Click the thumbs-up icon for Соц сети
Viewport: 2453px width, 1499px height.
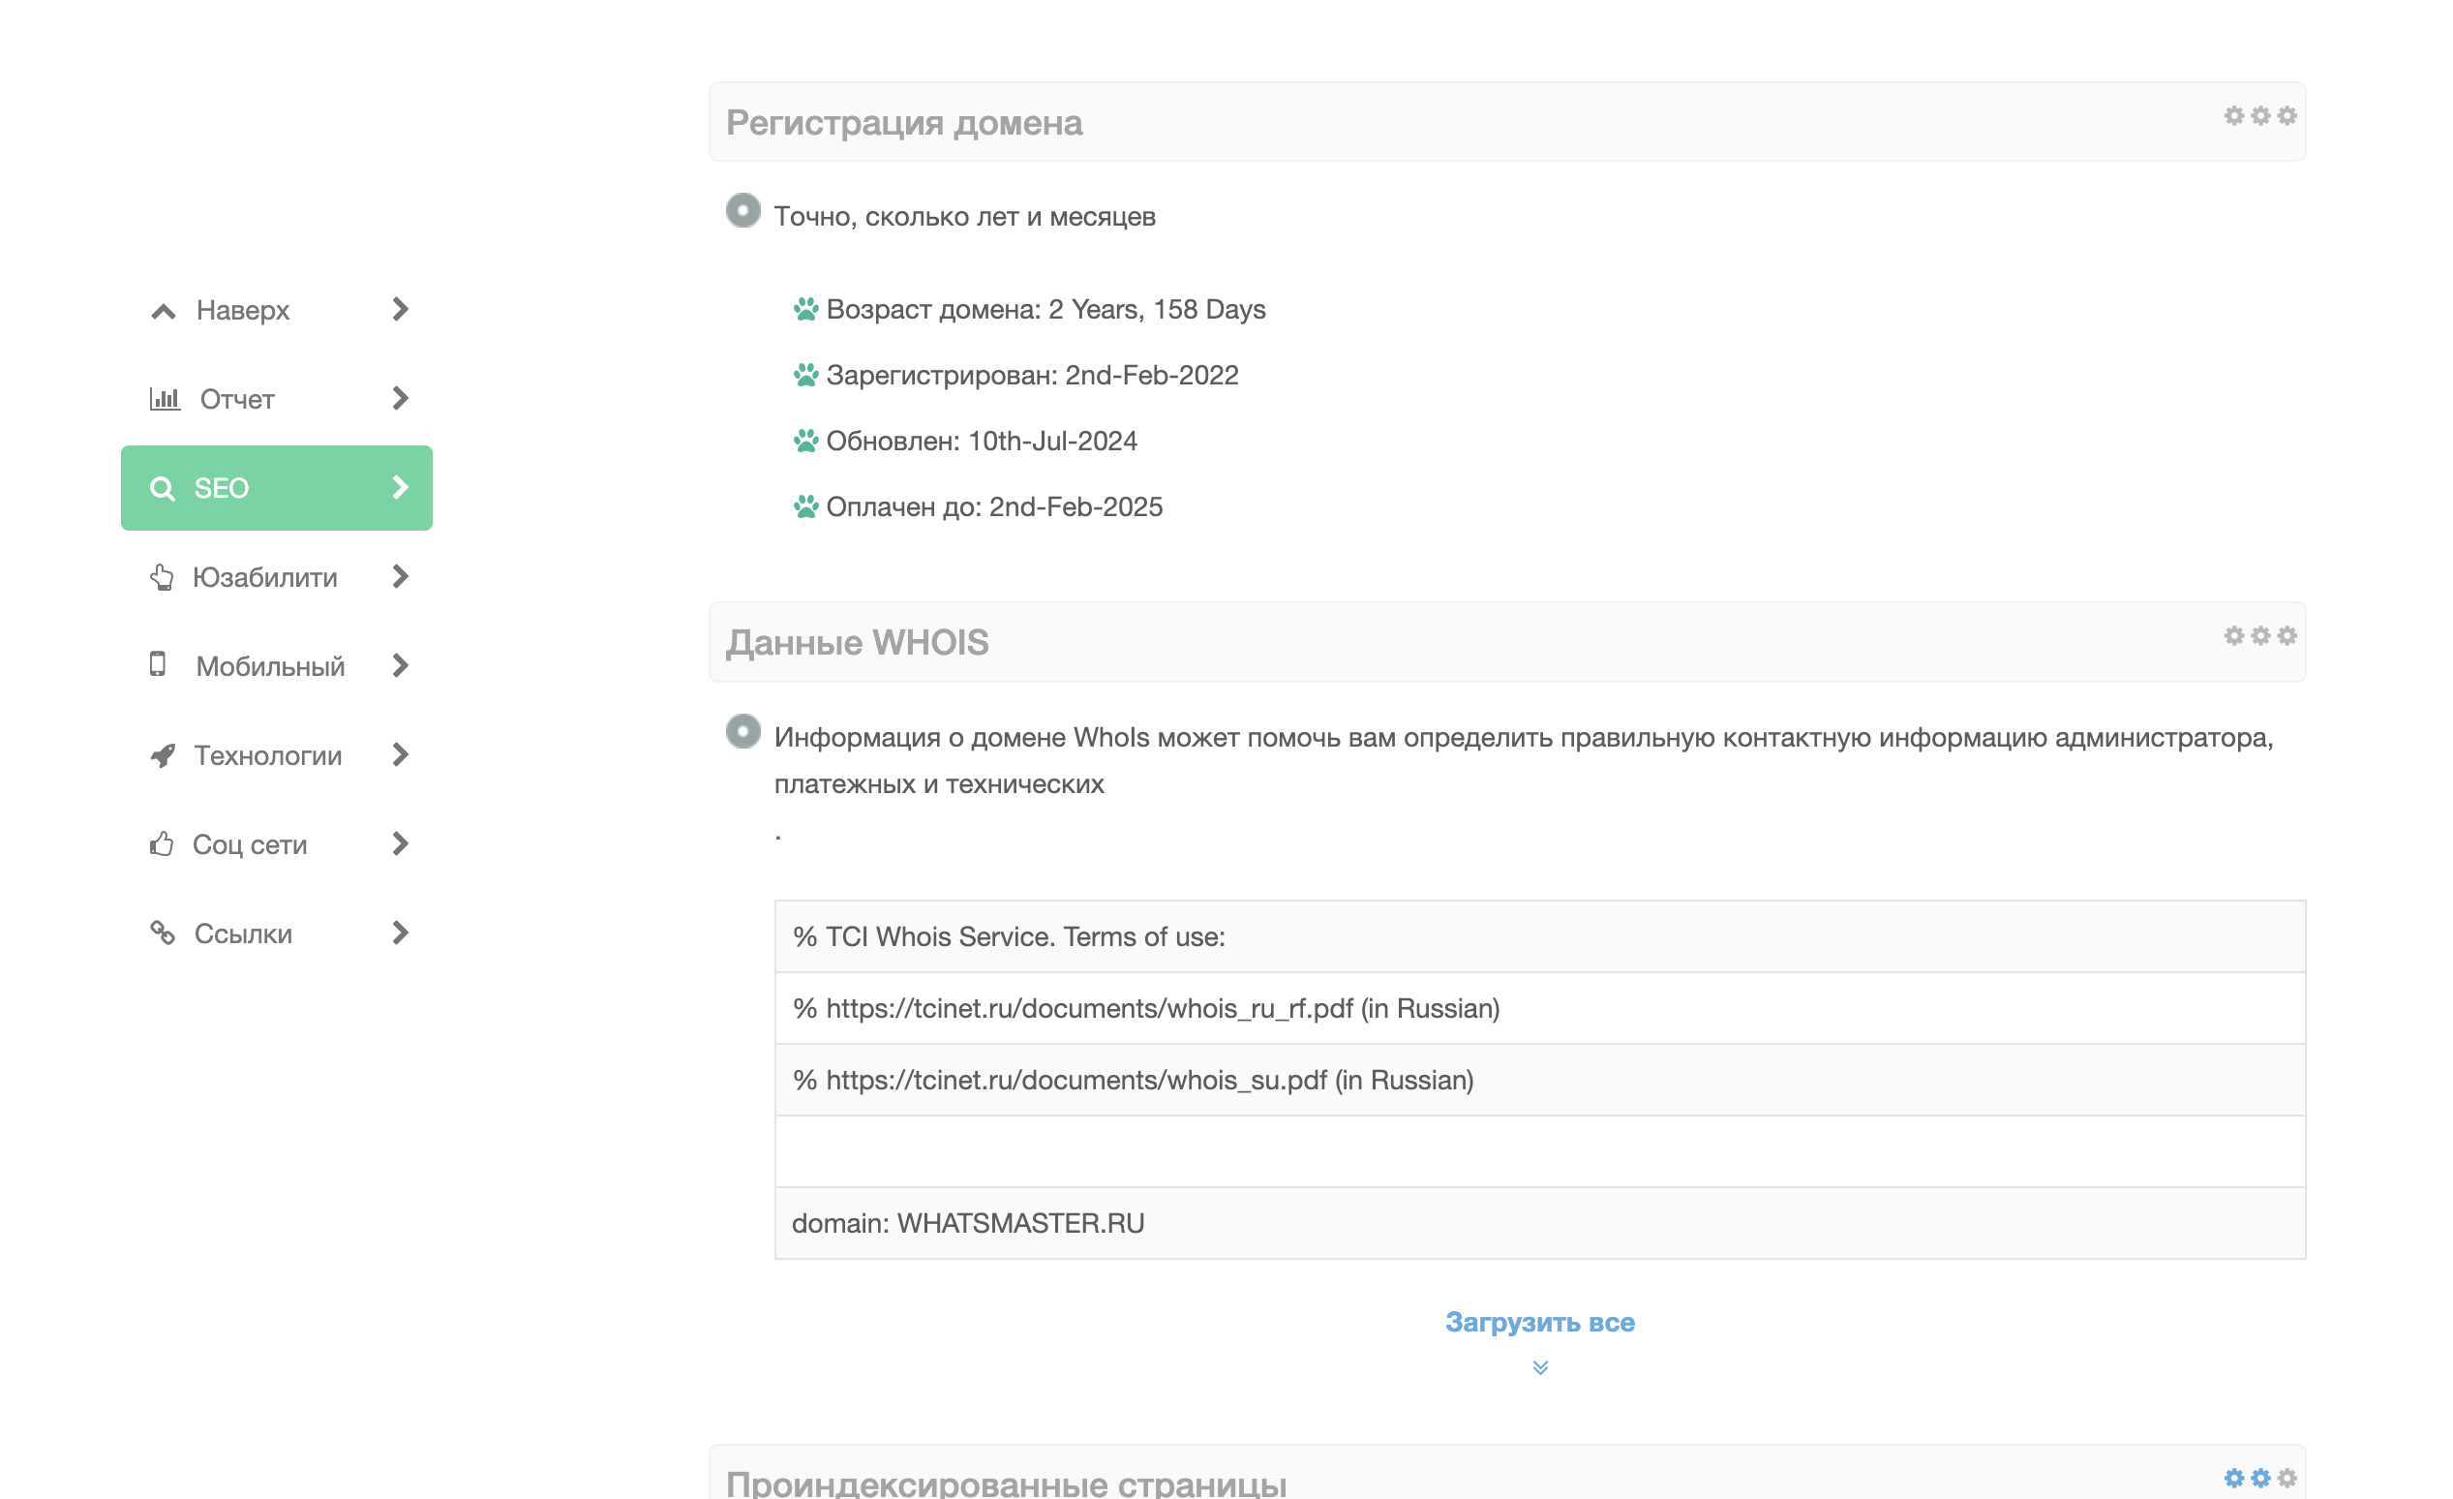click(162, 843)
